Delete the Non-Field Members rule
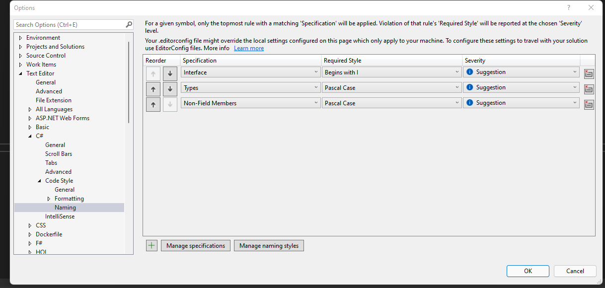Image resolution: width=605 pixels, height=288 pixels. 589,104
